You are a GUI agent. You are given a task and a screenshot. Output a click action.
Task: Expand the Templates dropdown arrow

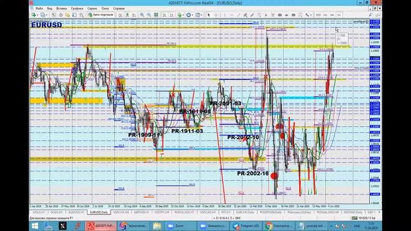pos(202,15)
